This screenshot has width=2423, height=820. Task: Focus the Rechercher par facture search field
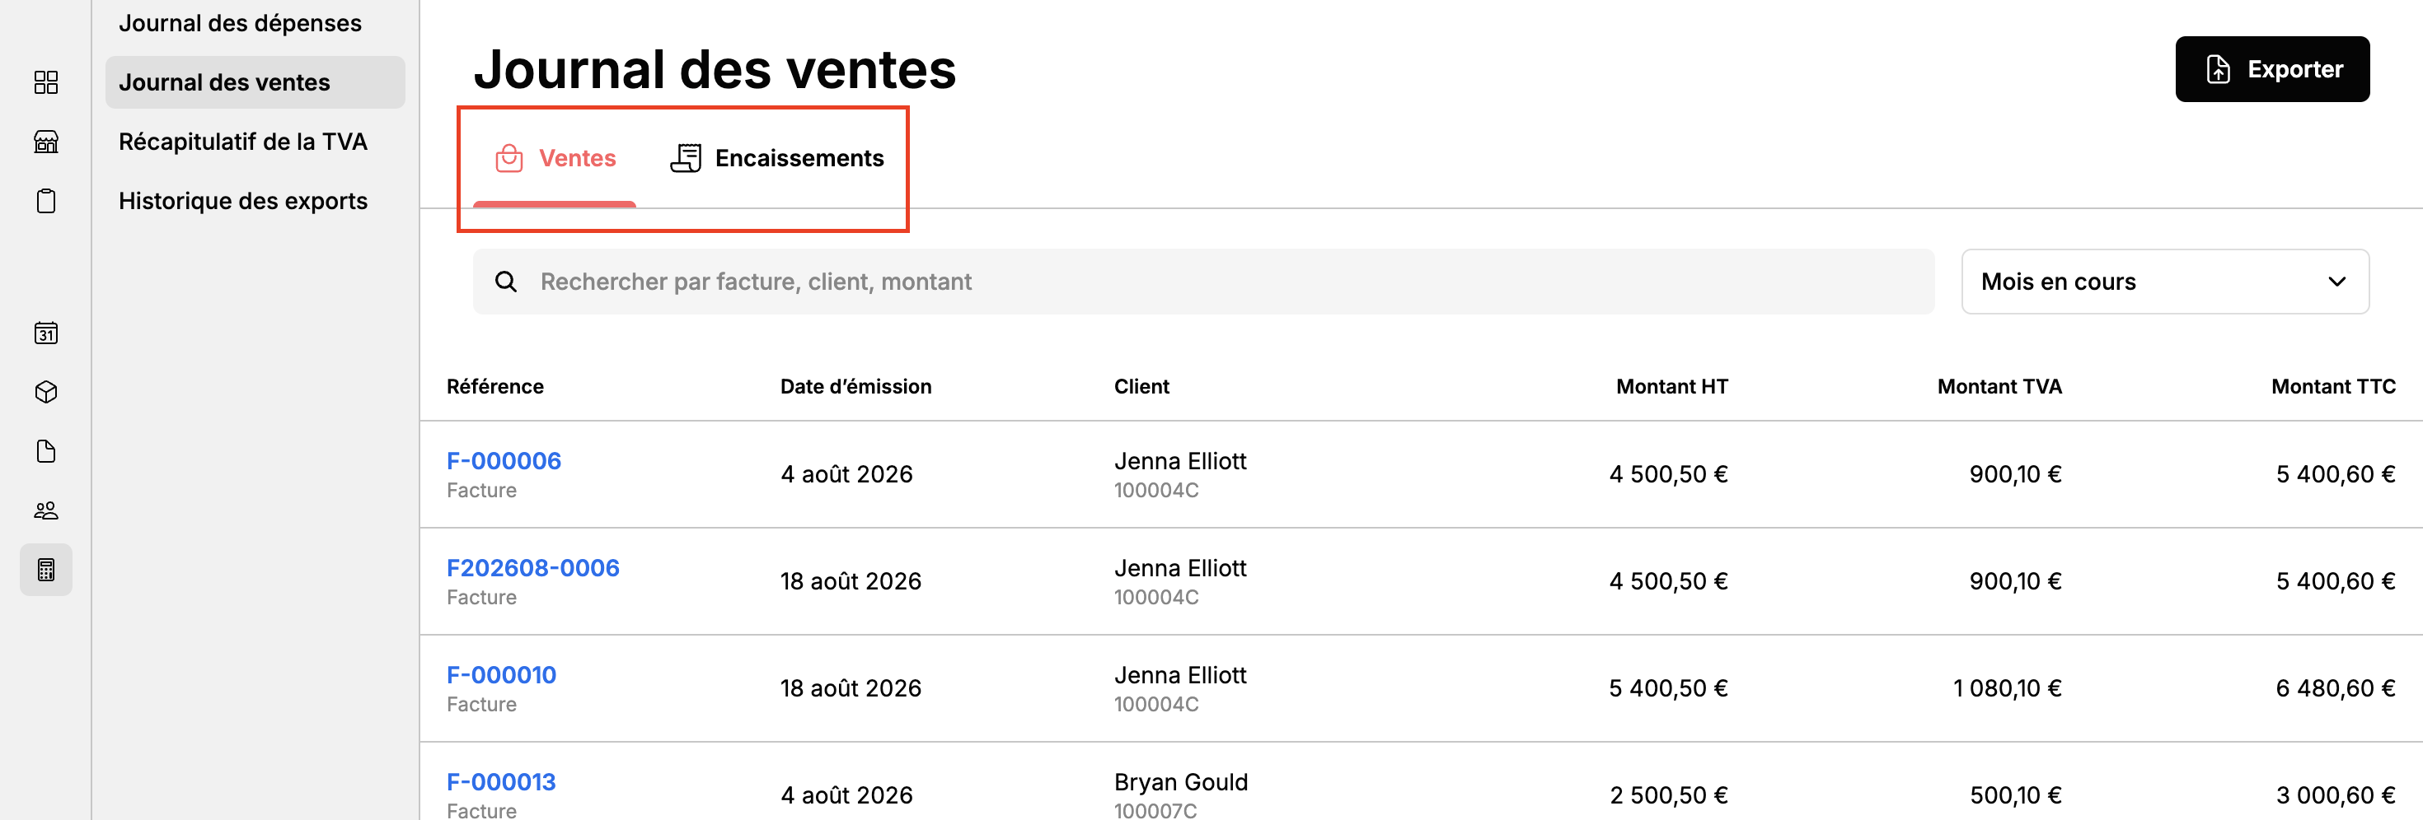(x=1203, y=282)
